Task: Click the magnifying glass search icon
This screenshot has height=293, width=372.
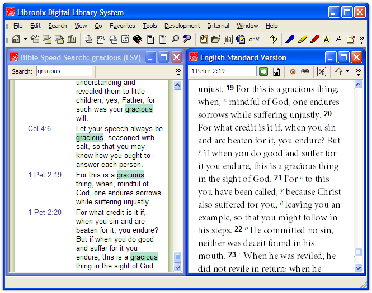Action: tap(175, 39)
